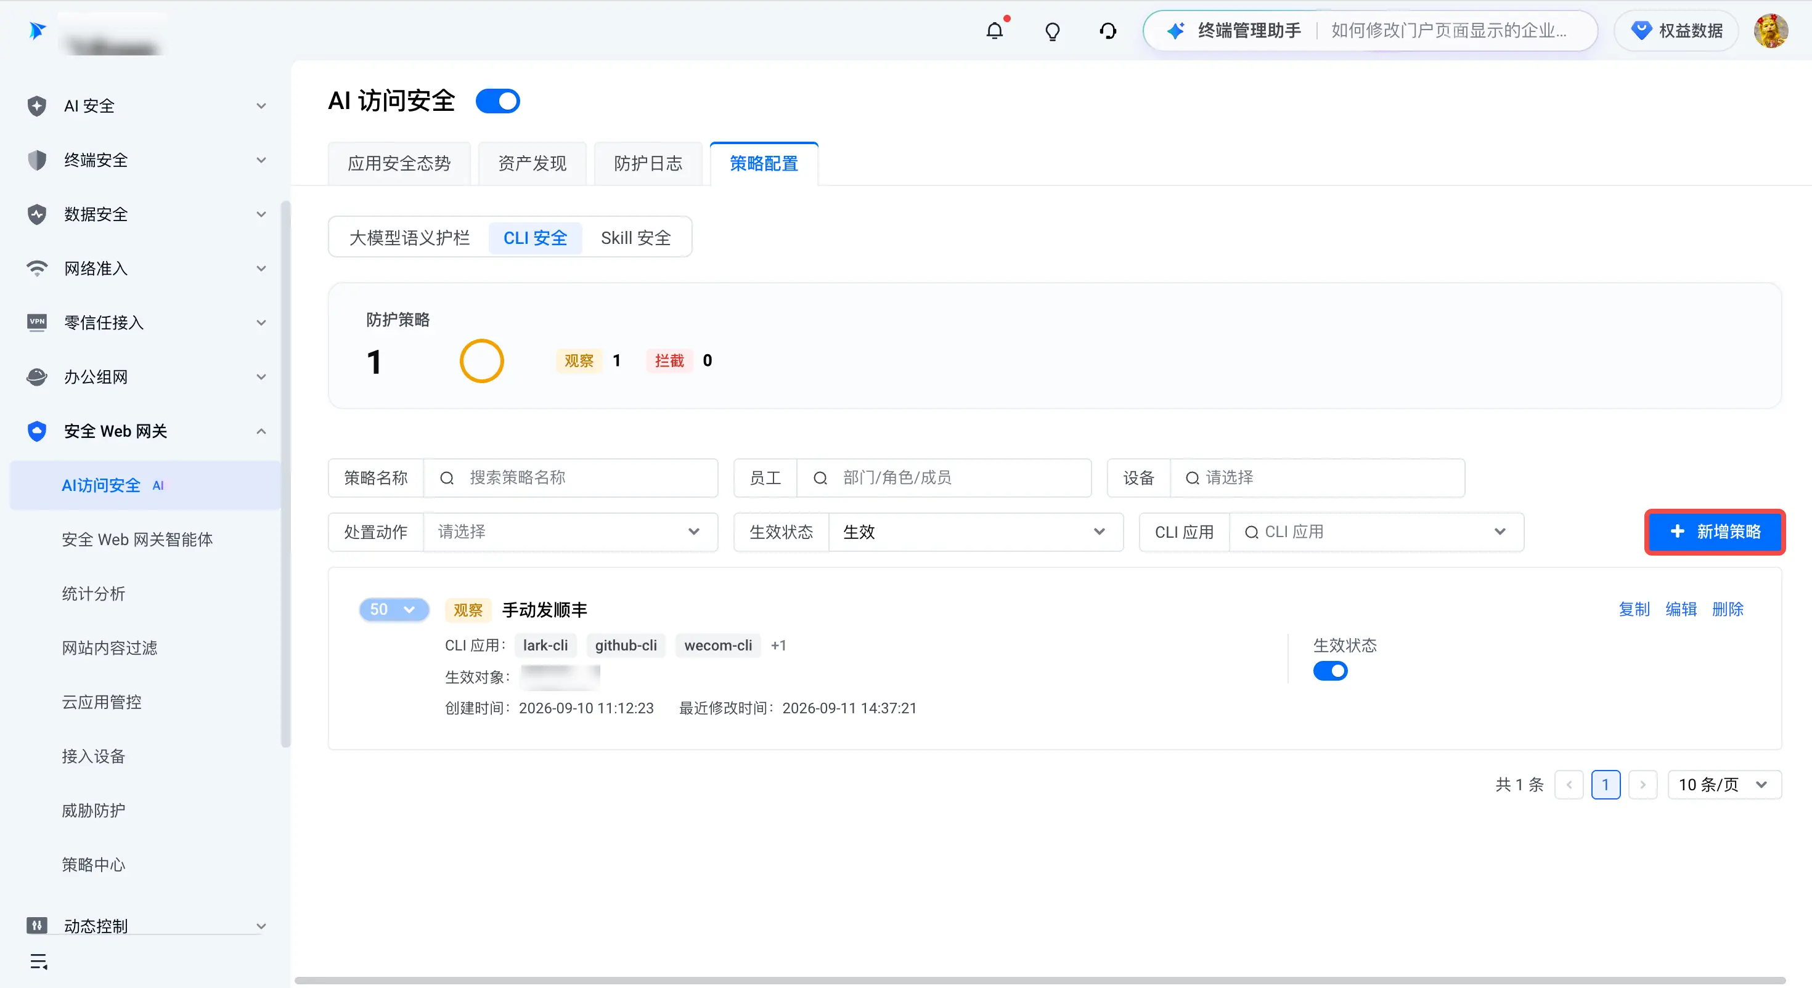Click the 终端管理助手 sparkle icon
This screenshot has width=1812, height=988.
point(1175,31)
